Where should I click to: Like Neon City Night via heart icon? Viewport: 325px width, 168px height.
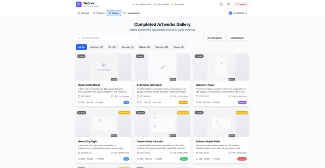pos(79,159)
